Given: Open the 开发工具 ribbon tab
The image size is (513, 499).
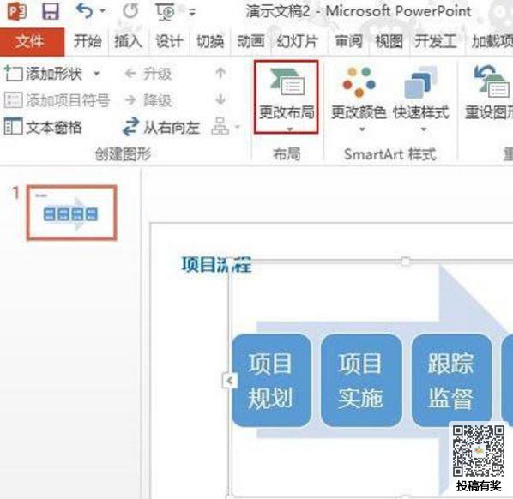Looking at the screenshot, I should point(436,41).
